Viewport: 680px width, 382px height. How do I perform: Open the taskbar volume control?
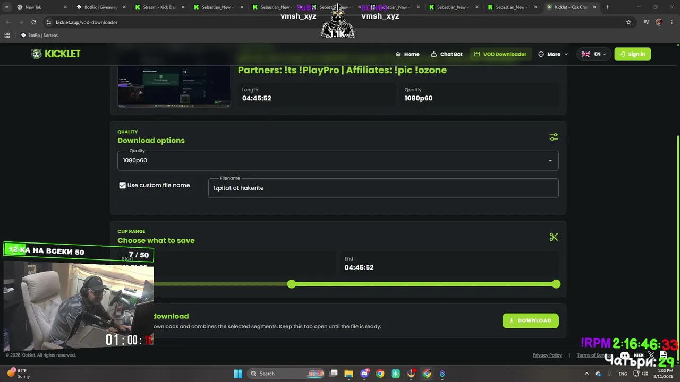pos(645,374)
